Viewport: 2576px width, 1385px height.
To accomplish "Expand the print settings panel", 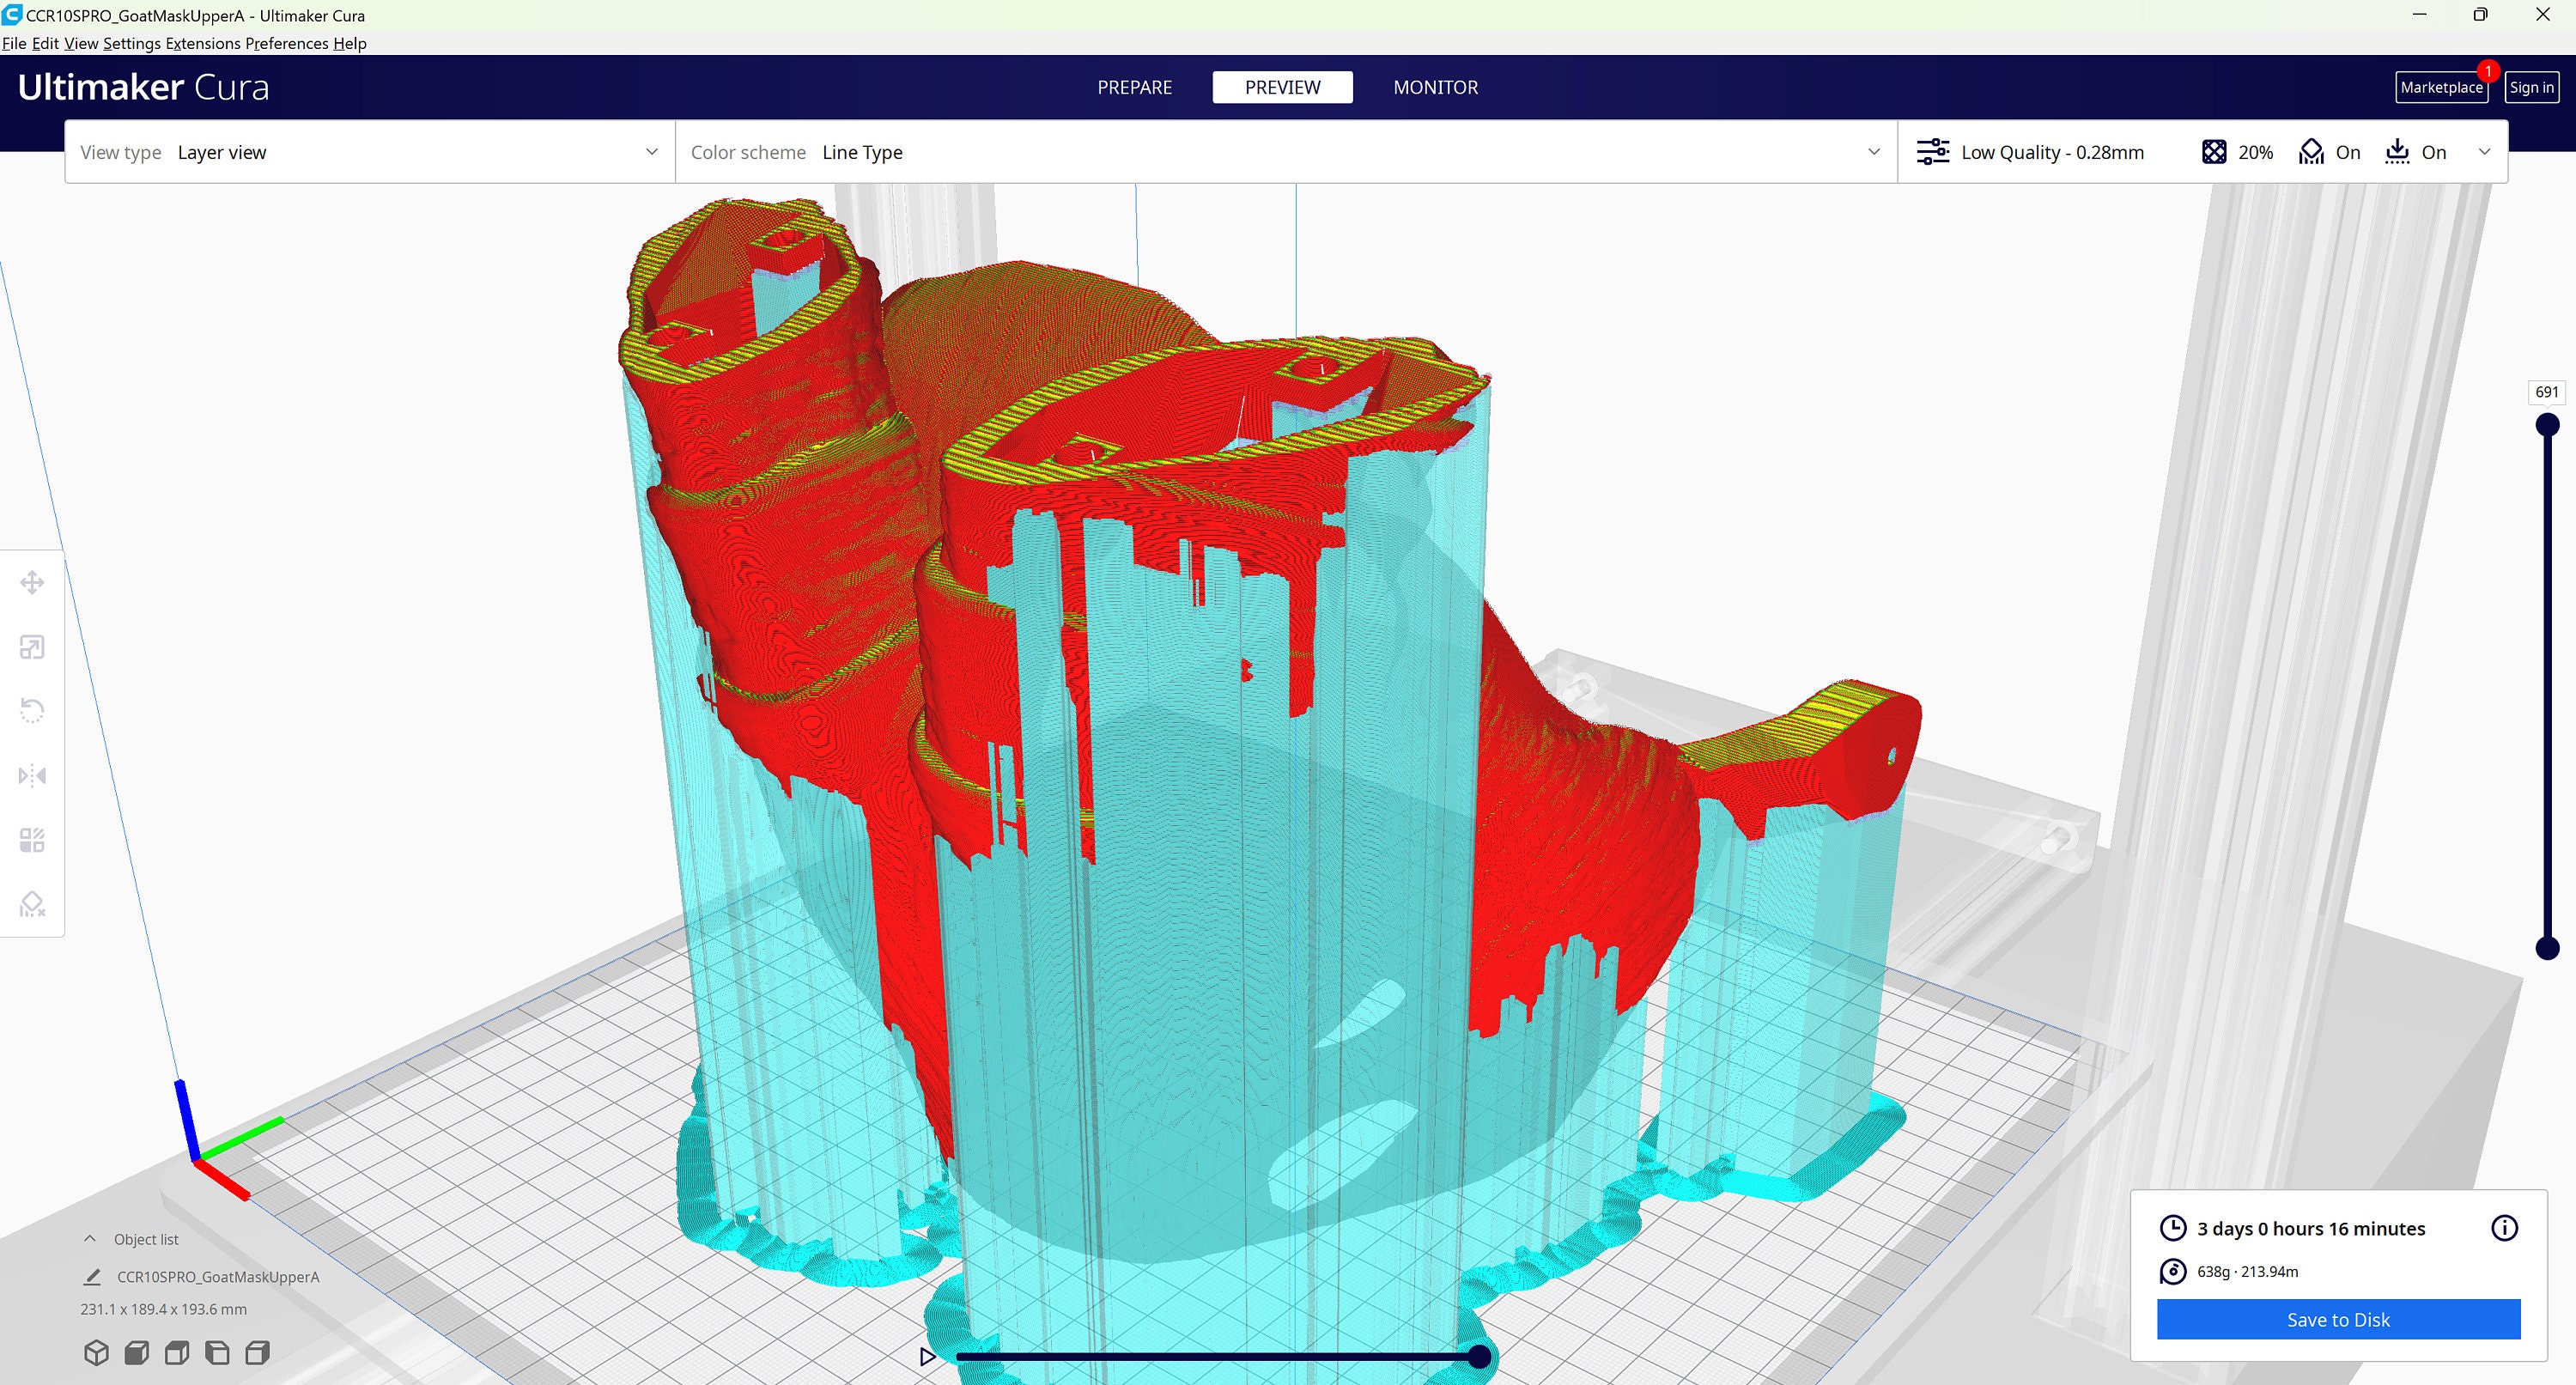I will 2486,151.
